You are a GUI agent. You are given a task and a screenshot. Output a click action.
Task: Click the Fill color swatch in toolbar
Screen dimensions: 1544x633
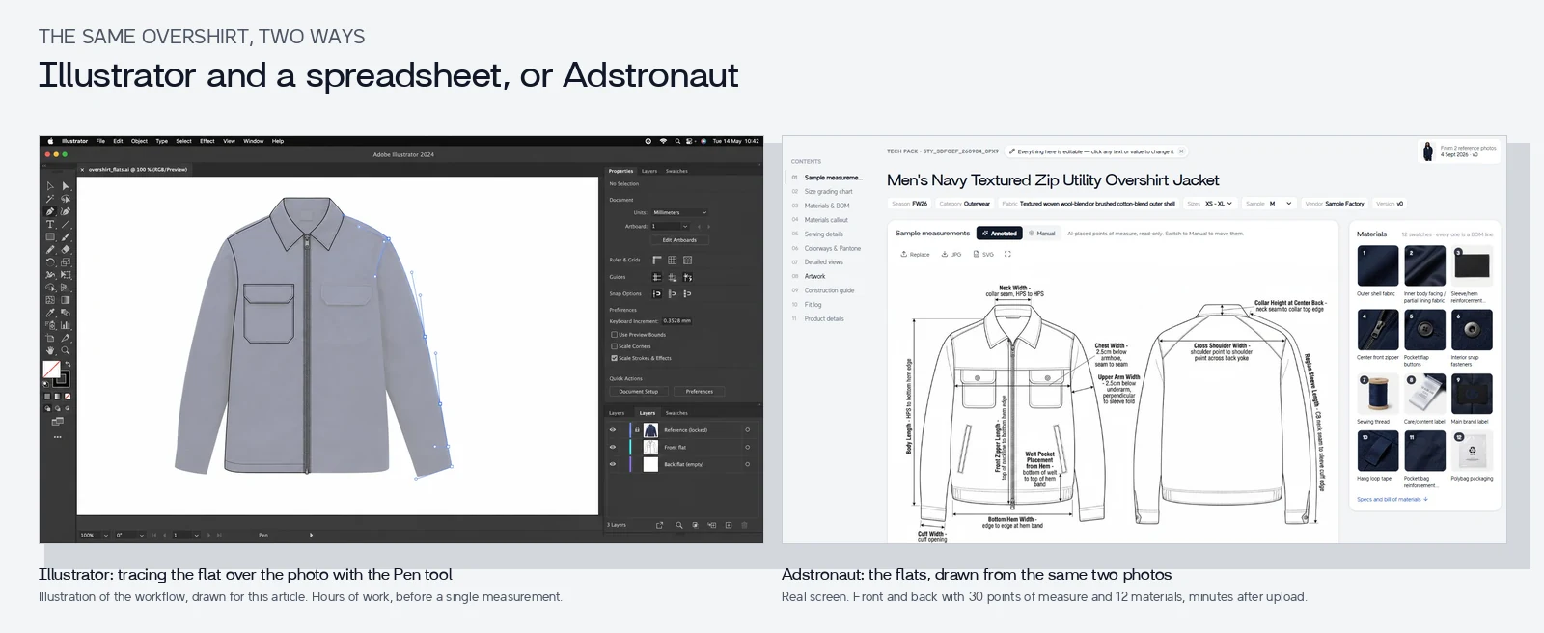[51, 368]
